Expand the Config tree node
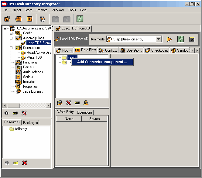 (x=11, y=33)
